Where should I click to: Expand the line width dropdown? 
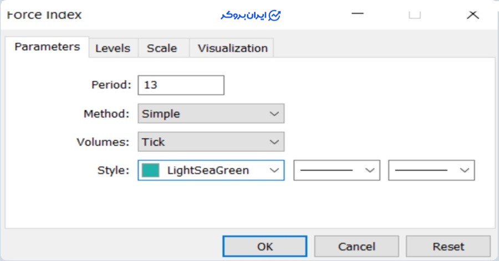[x=431, y=171]
